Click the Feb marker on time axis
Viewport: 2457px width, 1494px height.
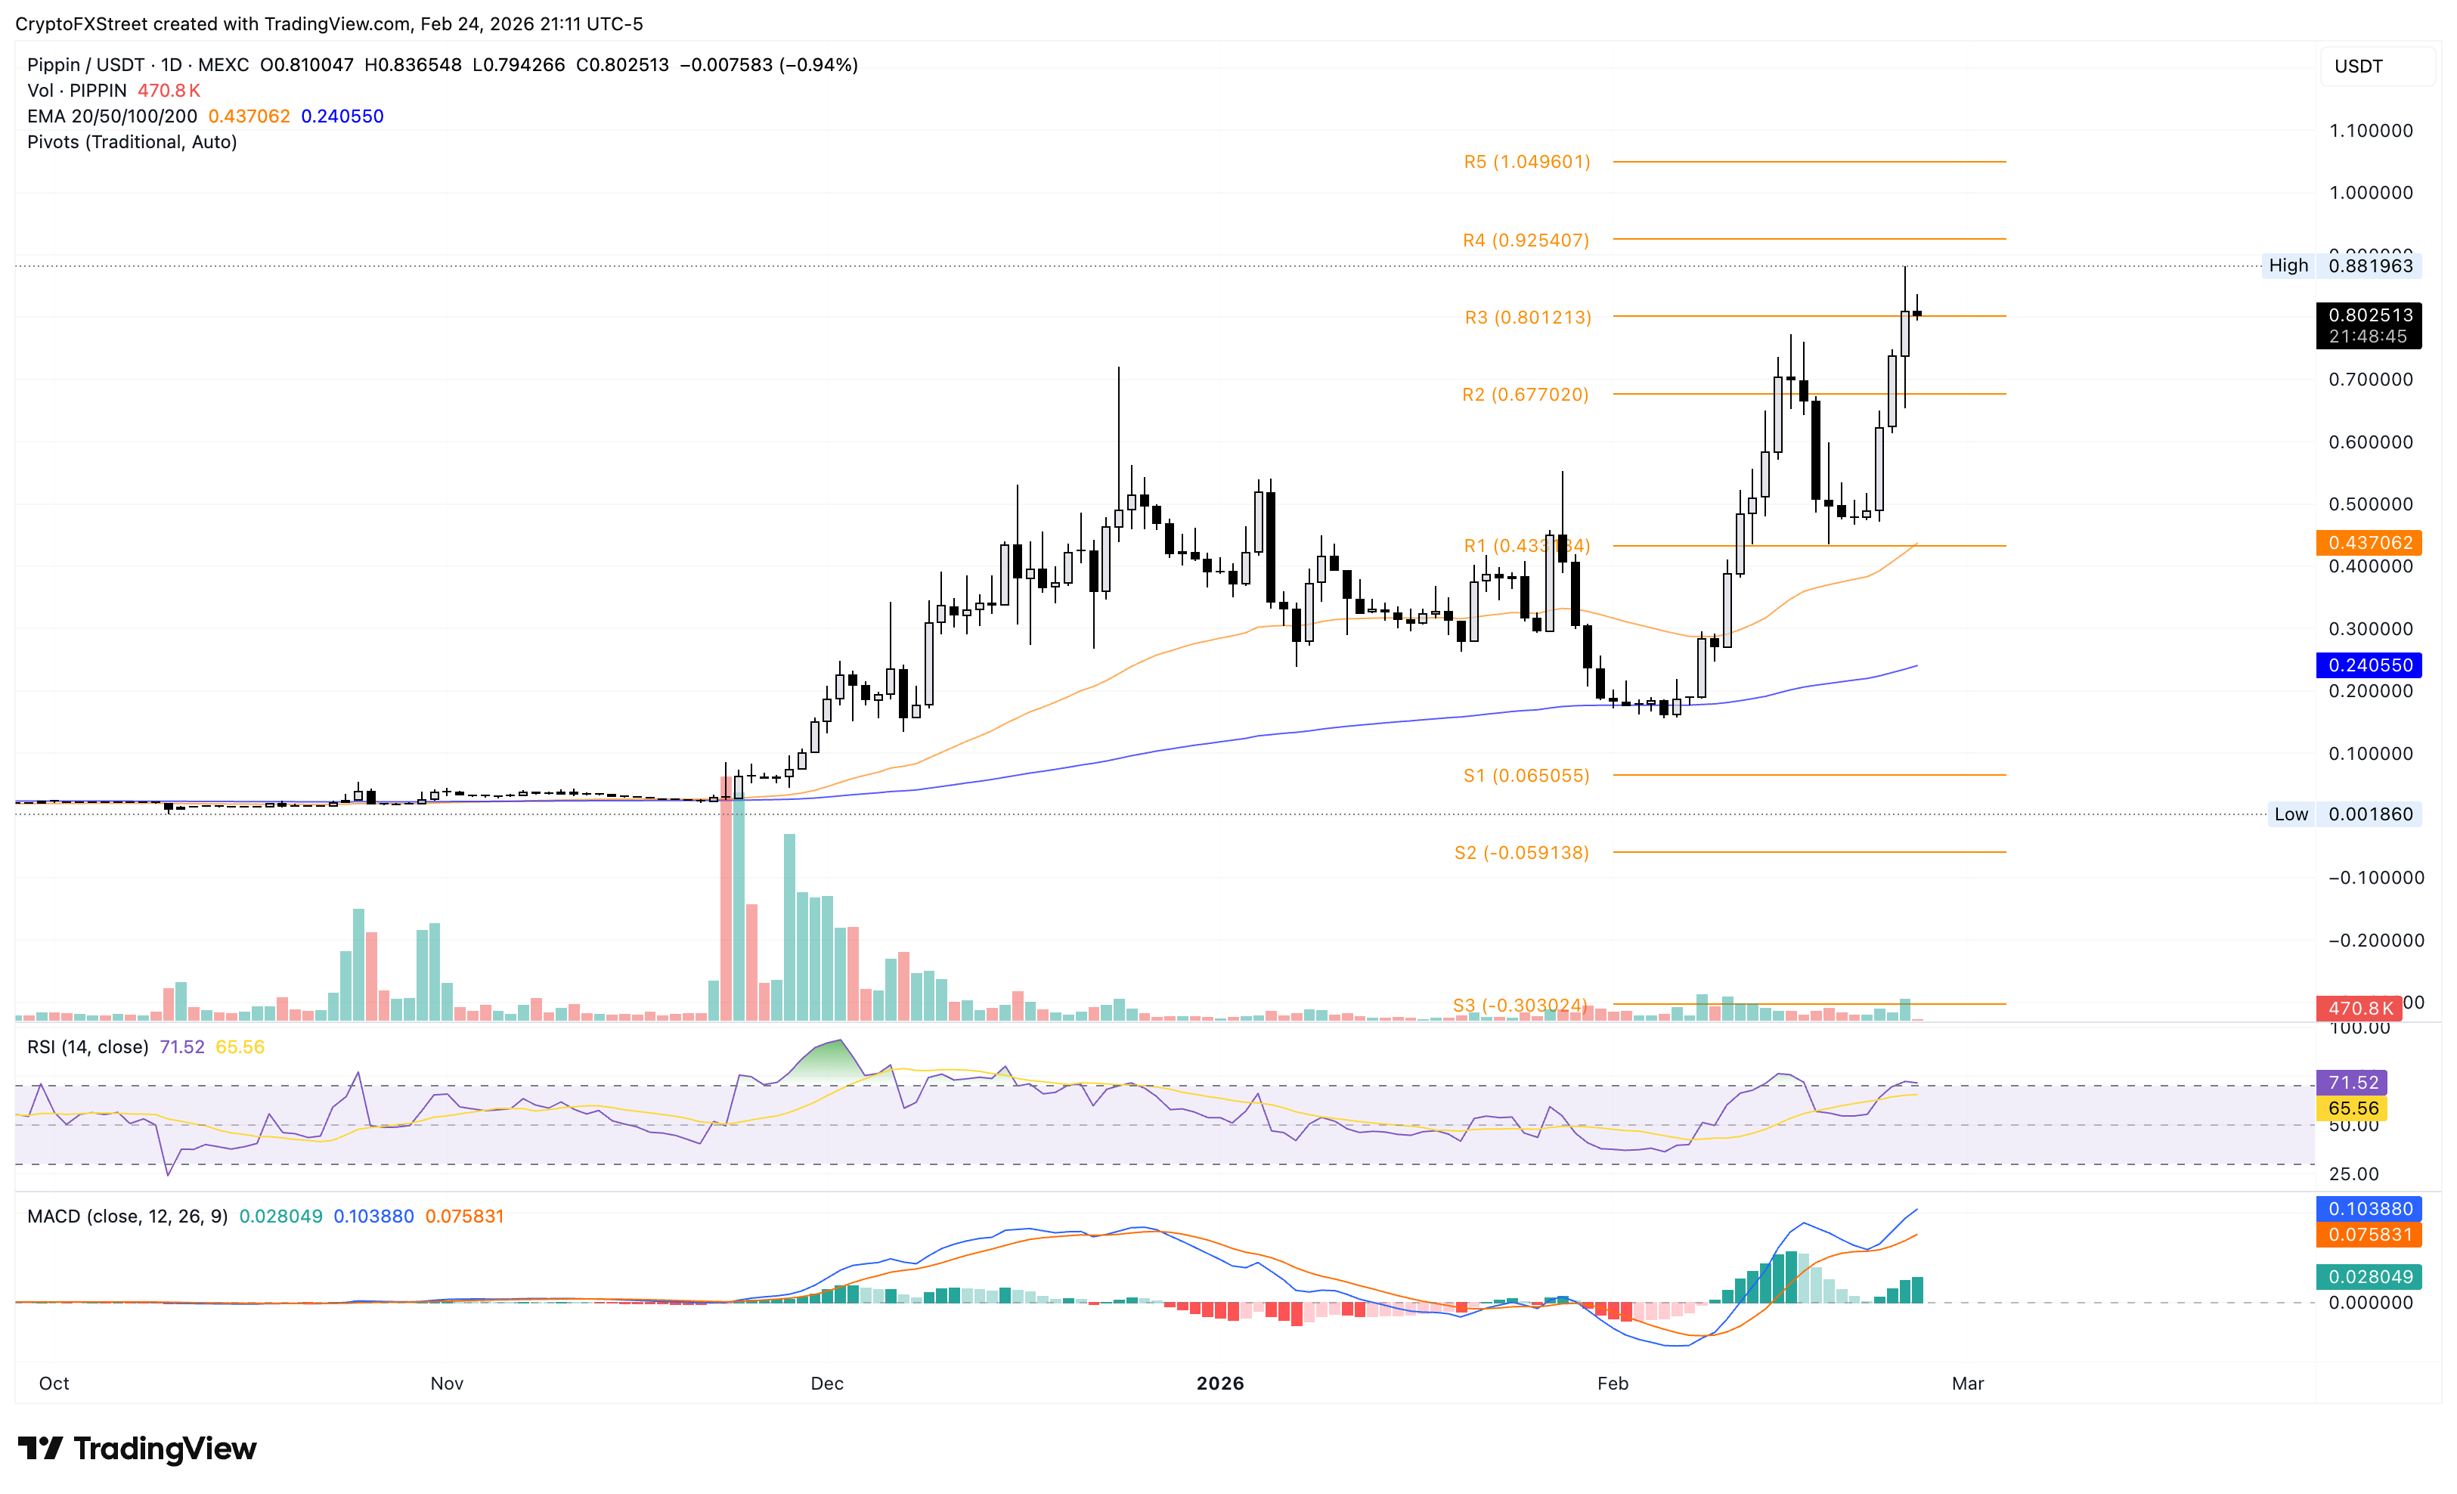[1613, 1384]
